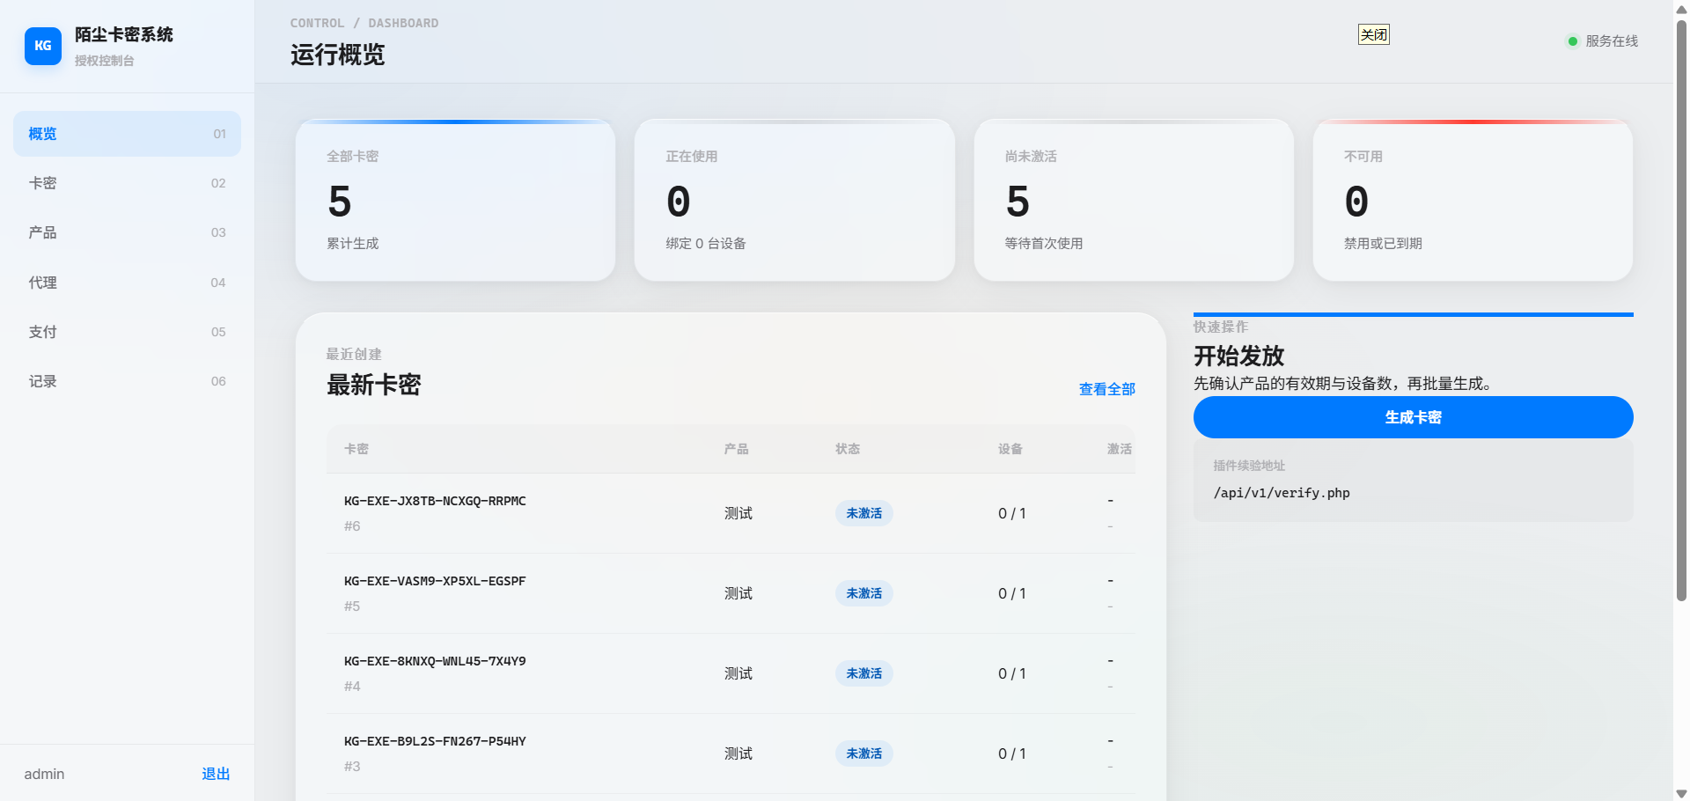The width and height of the screenshot is (1690, 801).
Task: Click the 状态 column header
Action: coord(848,449)
